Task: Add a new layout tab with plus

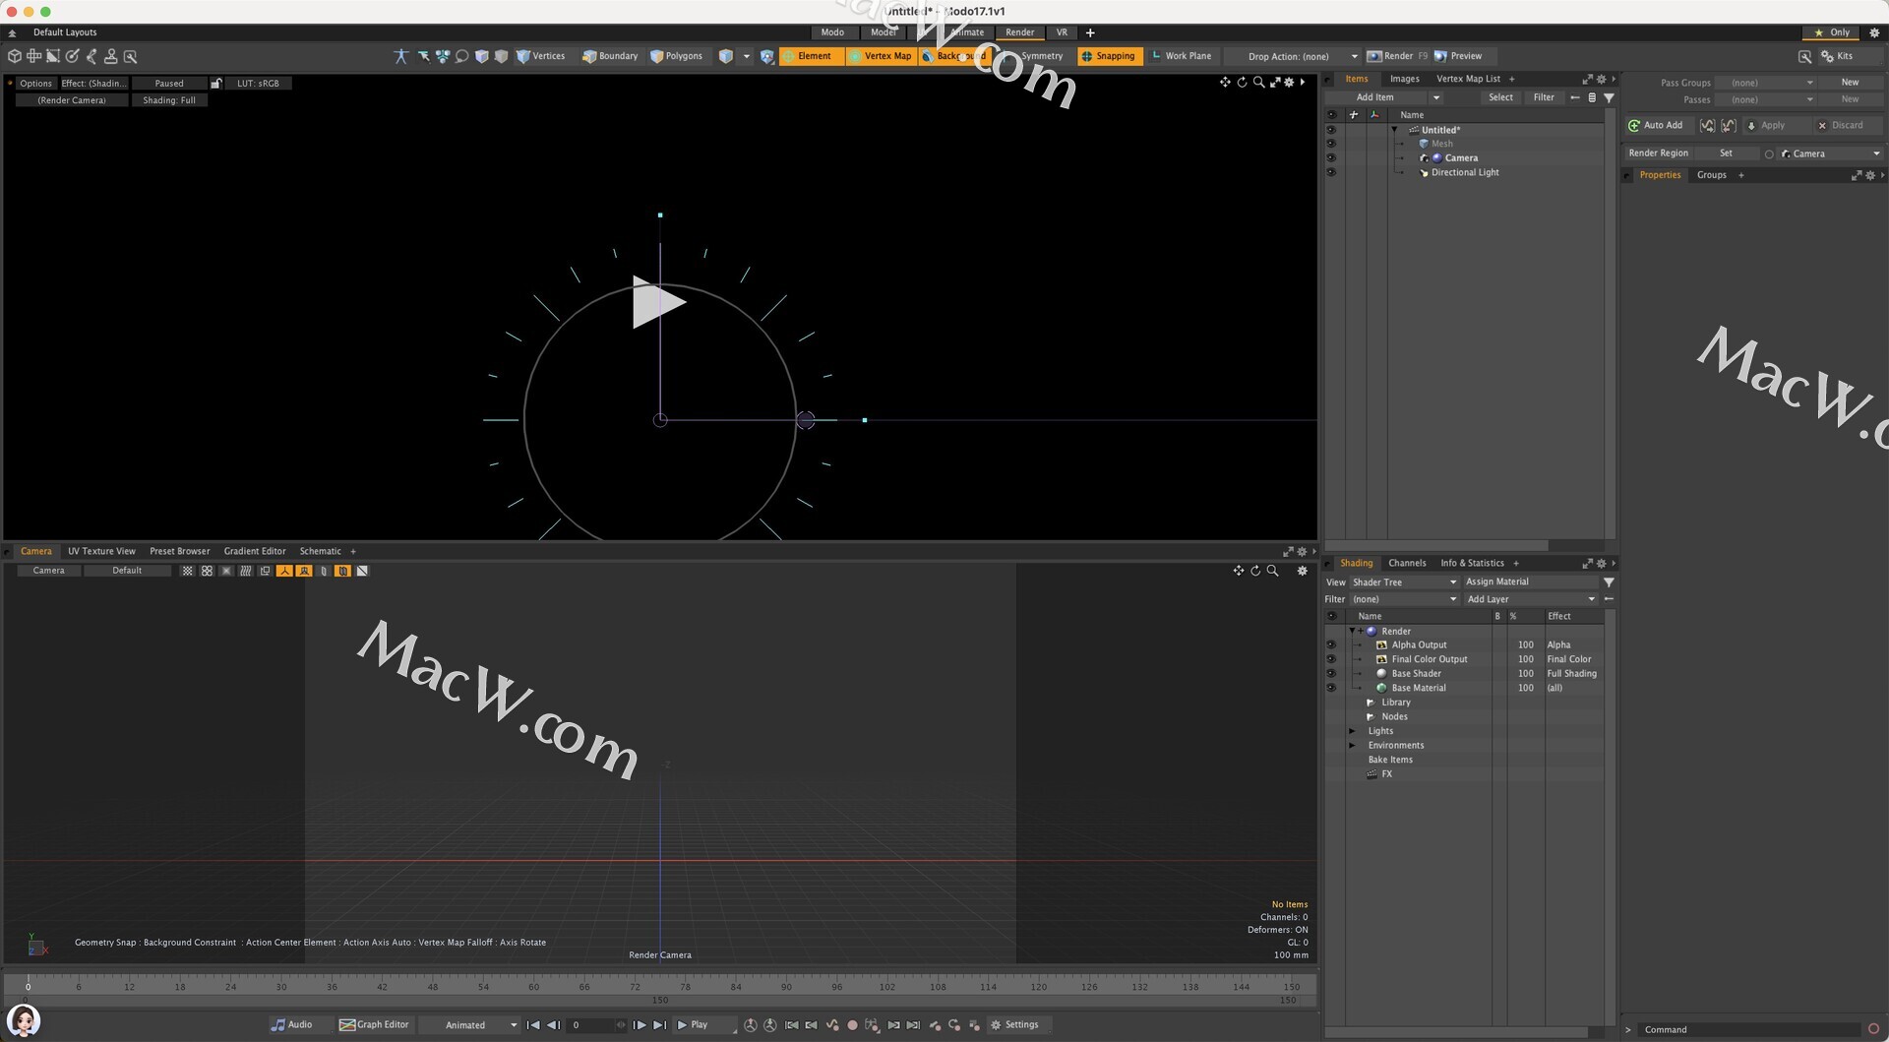Action: (x=1090, y=32)
